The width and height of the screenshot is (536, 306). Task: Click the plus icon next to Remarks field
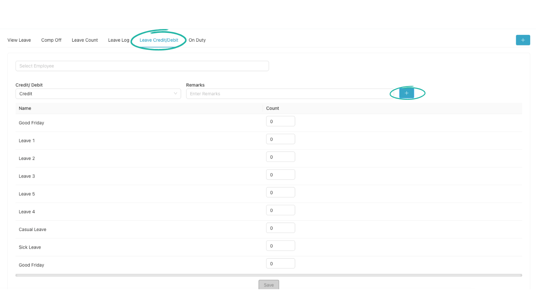tap(406, 93)
